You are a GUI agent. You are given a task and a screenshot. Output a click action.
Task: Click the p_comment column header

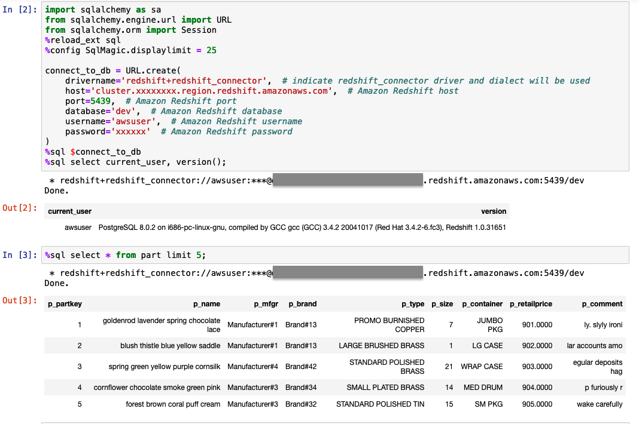[602, 304]
